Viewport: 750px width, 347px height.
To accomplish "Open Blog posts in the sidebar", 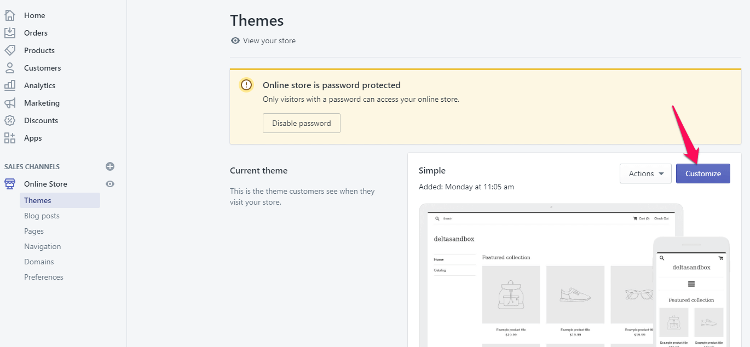I will [42, 216].
